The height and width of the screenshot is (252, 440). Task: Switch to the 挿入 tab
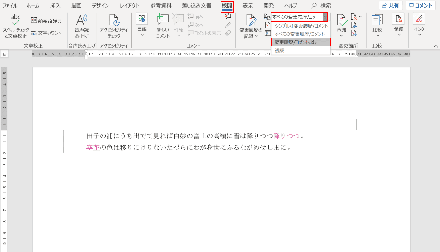[55, 6]
